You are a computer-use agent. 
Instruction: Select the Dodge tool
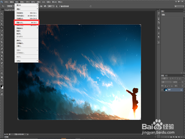[x=2, y=59]
